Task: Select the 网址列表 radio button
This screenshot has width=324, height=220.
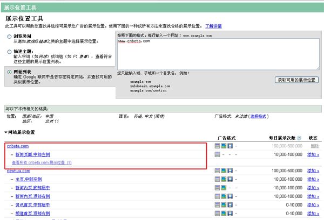Action: coord(9,72)
